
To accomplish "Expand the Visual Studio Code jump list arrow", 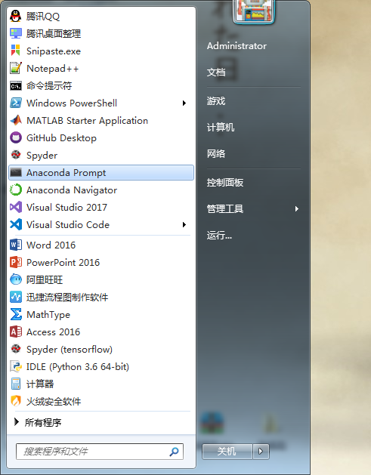I will point(184,225).
